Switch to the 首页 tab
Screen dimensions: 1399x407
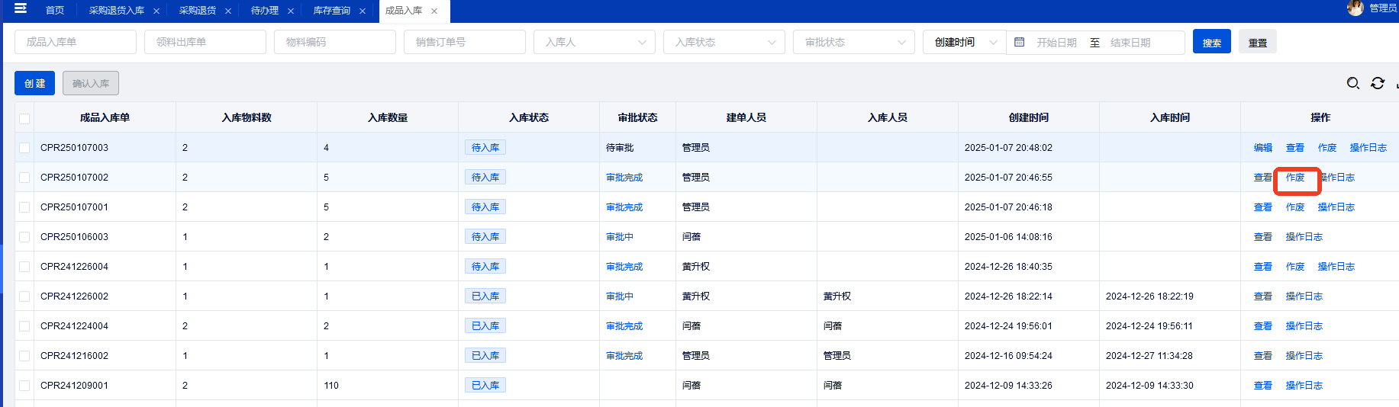55,11
